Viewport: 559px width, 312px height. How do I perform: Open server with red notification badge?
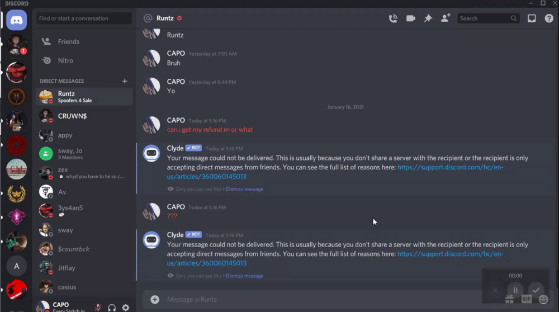point(16,45)
